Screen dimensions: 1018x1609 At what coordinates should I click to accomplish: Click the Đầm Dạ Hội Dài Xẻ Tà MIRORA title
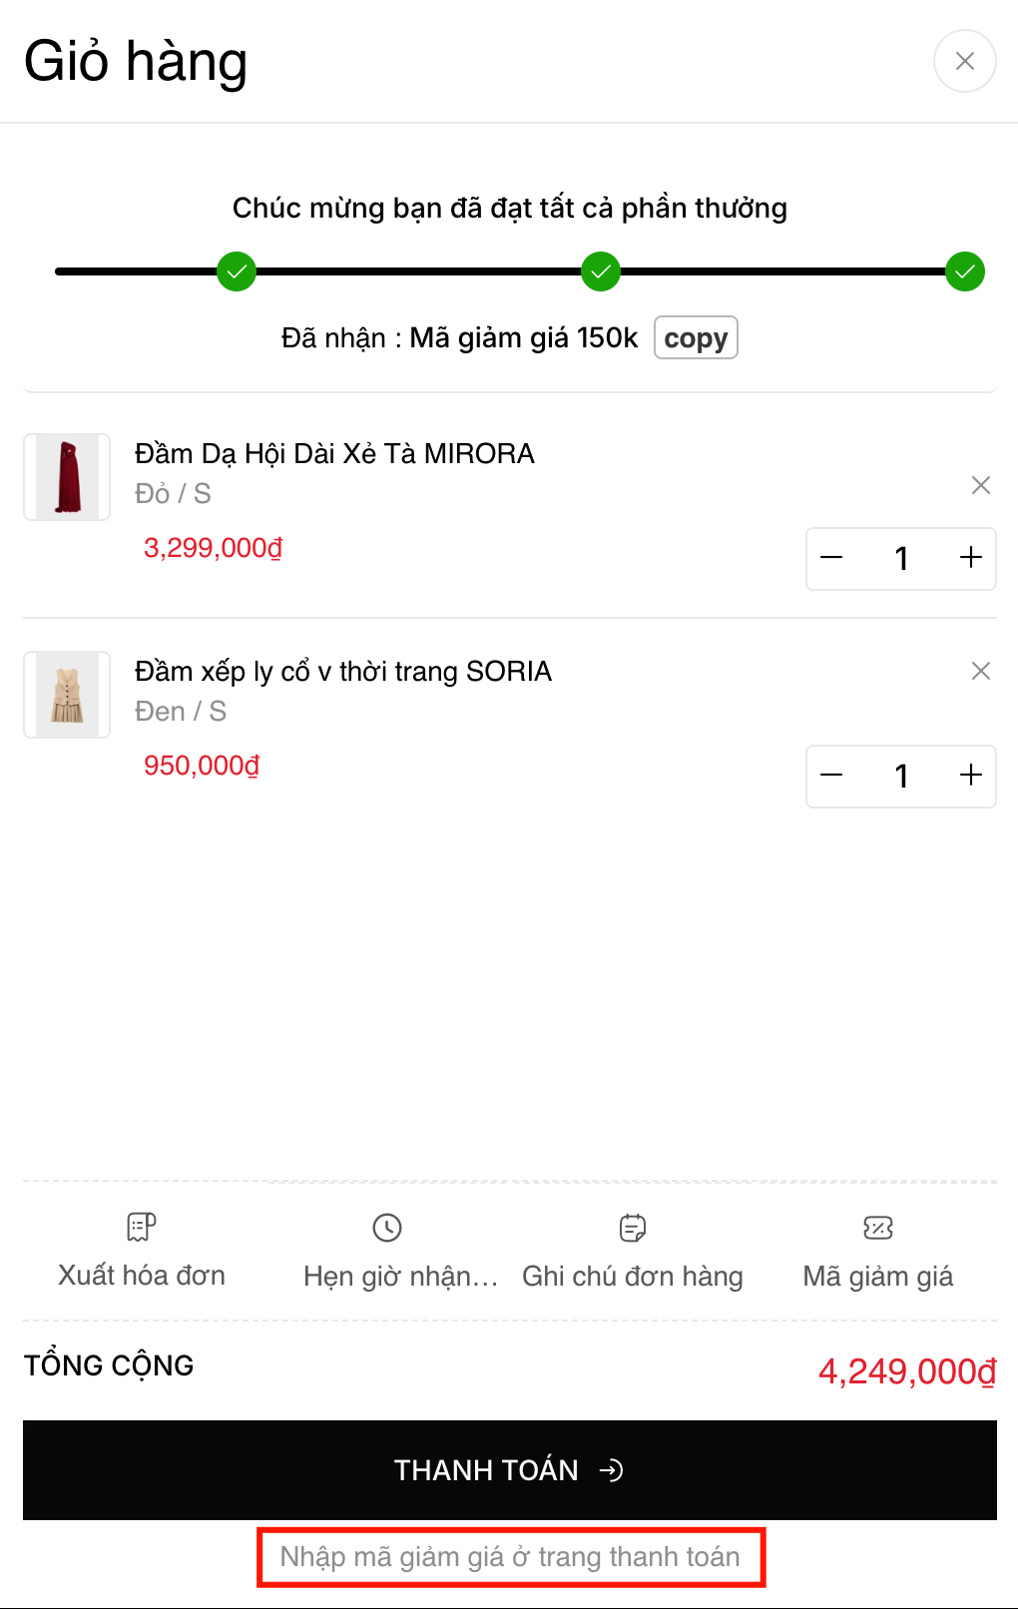334,454
